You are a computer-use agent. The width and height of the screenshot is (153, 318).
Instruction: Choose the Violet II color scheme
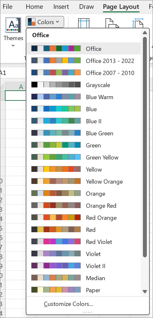tap(84, 266)
